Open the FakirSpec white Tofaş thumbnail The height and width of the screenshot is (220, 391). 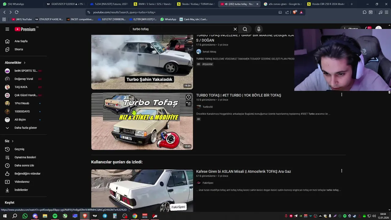tap(142, 191)
